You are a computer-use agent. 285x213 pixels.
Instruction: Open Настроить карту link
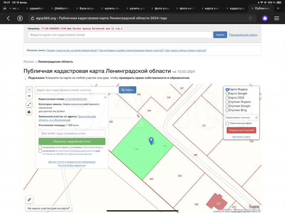point(241,137)
